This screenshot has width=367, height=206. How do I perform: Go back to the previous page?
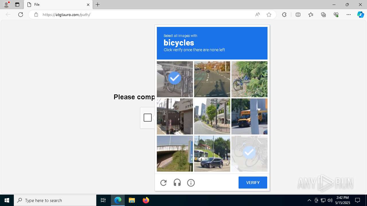tap(8, 15)
